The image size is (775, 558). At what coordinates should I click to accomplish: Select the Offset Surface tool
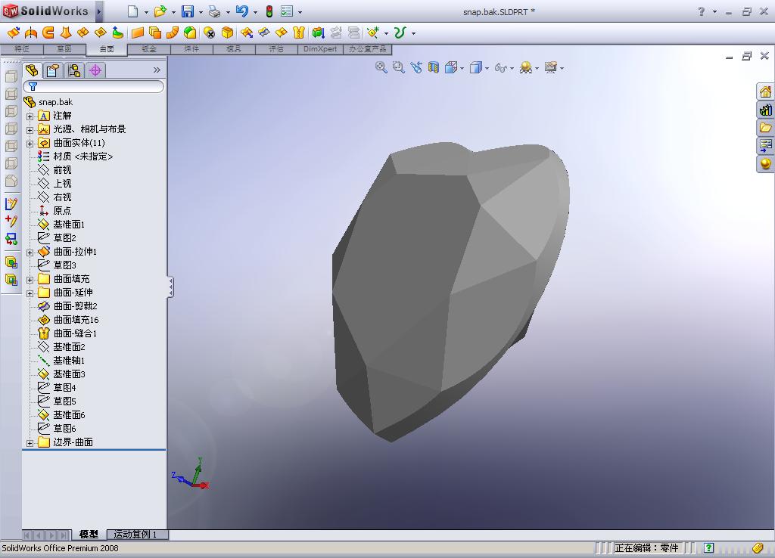pyautogui.click(x=155, y=33)
